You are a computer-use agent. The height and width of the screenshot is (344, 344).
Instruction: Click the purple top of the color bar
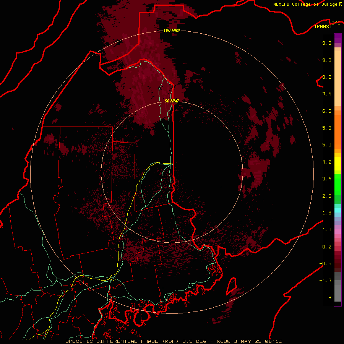coord(338,38)
